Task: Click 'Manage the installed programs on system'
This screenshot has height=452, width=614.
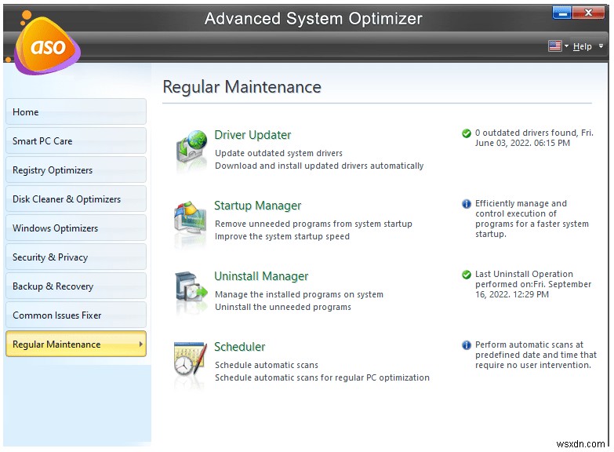Action: 299,294
